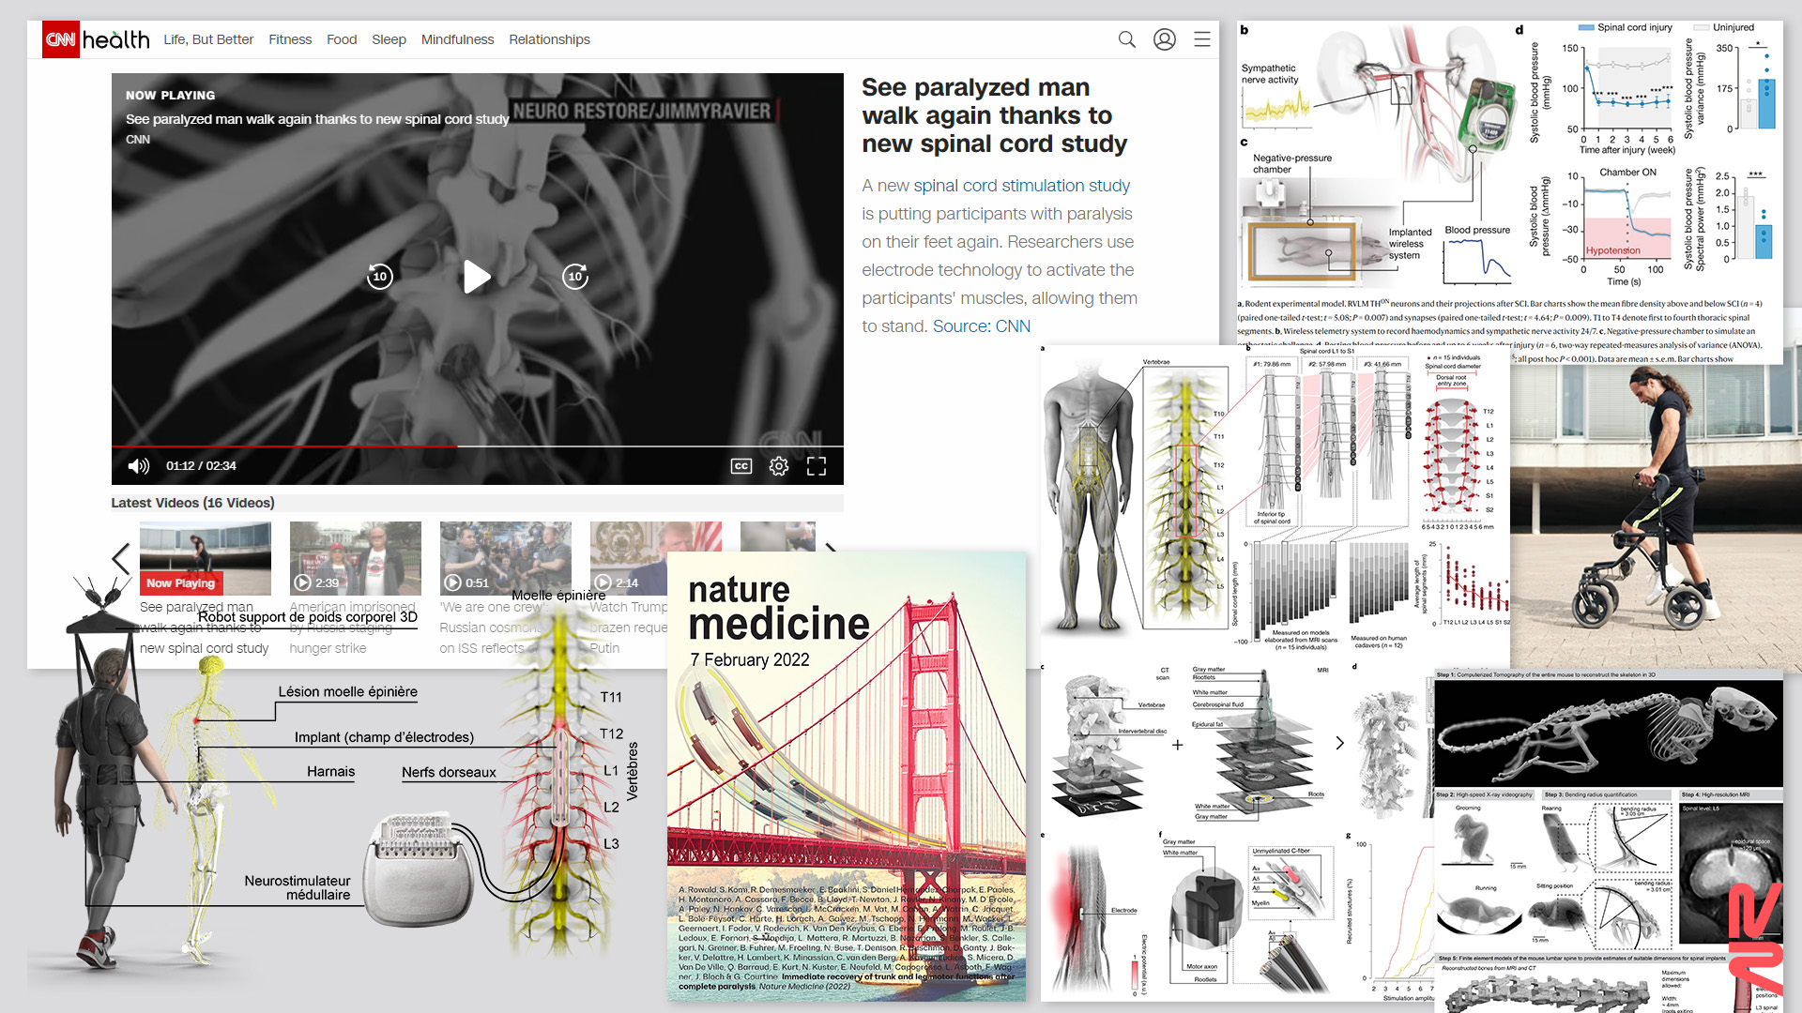Viewport: 1802px width, 1013px height.
Task: Click the 'Nerfs dorseaux' label
Action: (449, 772)
